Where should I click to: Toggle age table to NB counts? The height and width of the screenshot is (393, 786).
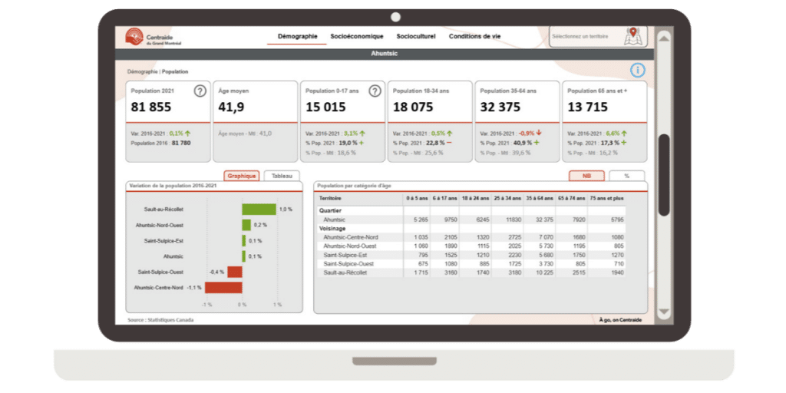point(586,176)
